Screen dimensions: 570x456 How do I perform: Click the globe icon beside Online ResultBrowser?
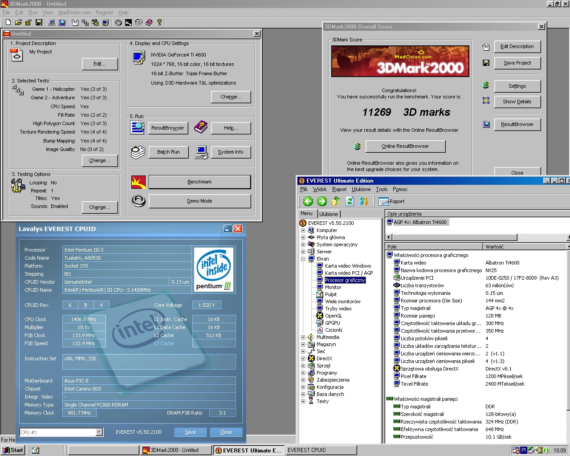[x=357, y=146]
